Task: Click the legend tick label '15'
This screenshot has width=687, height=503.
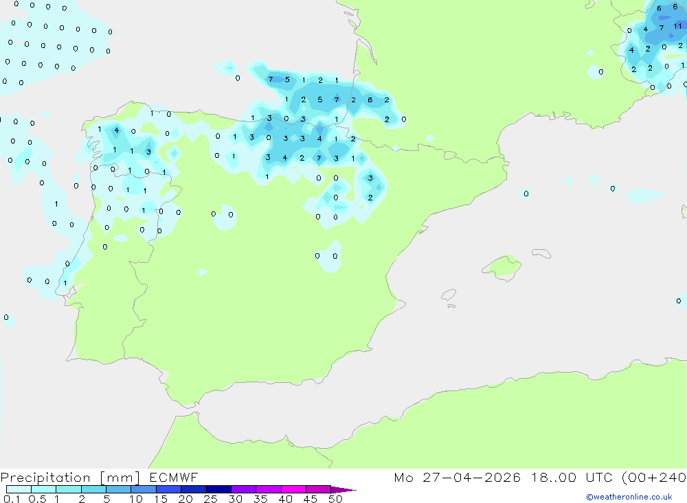Action: (161, 499)
